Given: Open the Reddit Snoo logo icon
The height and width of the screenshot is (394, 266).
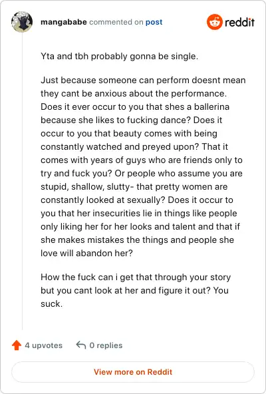Looking at the screenshot, I should tap(215, 22).
